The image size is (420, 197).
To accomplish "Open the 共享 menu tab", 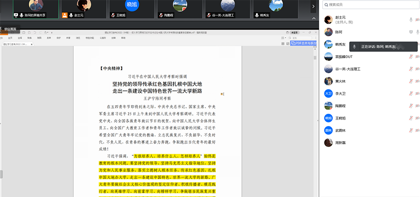I will pos(68,38).
